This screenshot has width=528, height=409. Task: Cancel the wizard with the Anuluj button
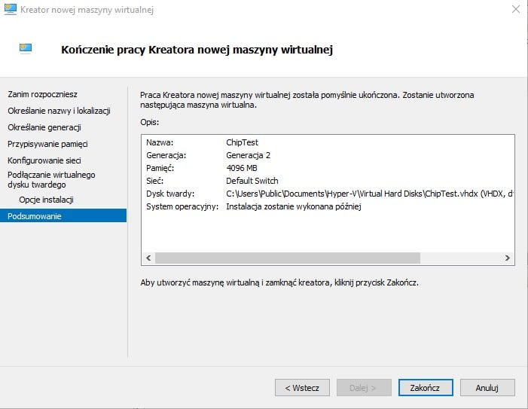coord(487,388)
